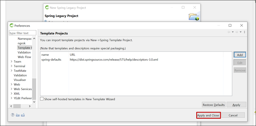Click tree scroll down arrow

coord(34,102)
